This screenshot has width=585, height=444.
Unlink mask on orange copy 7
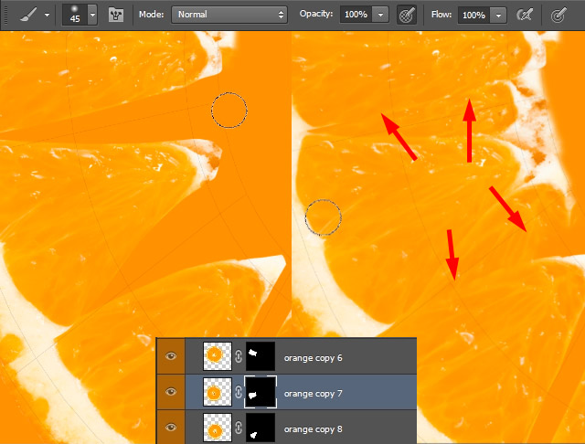[x=239, y=392]
